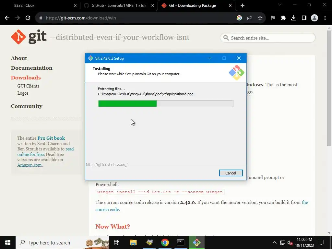Close the GitHub Lorenzik/TMRB tab
Image resolution: width=332 pixels, height=249 pixels.
pos(153,6)
